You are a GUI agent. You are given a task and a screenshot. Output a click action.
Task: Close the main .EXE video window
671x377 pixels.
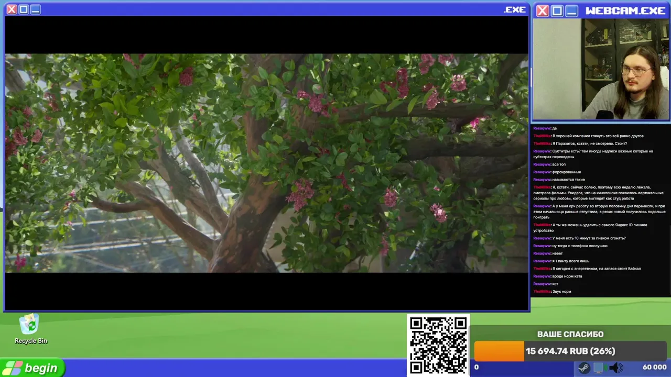(x=12, y=9)
